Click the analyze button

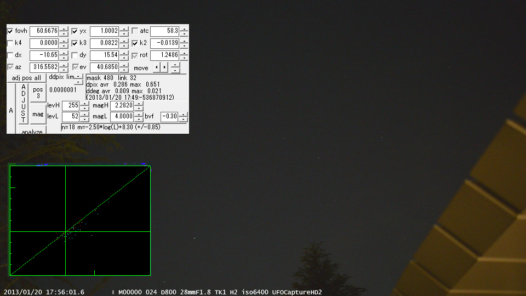(x=32, y=132)
